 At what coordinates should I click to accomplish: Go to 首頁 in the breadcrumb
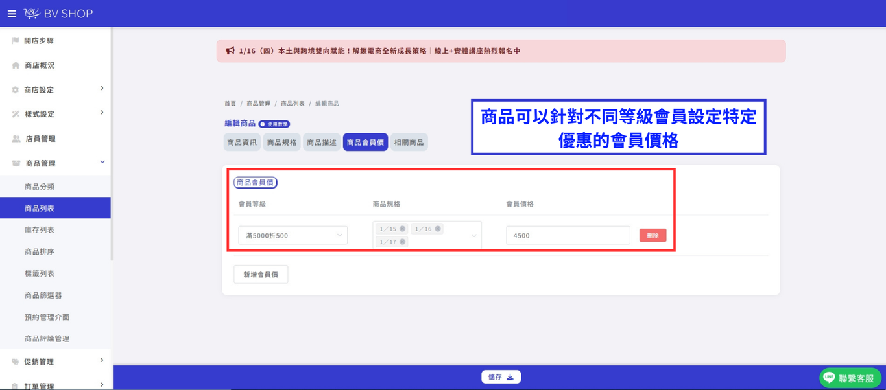click(x=230, y=104)
